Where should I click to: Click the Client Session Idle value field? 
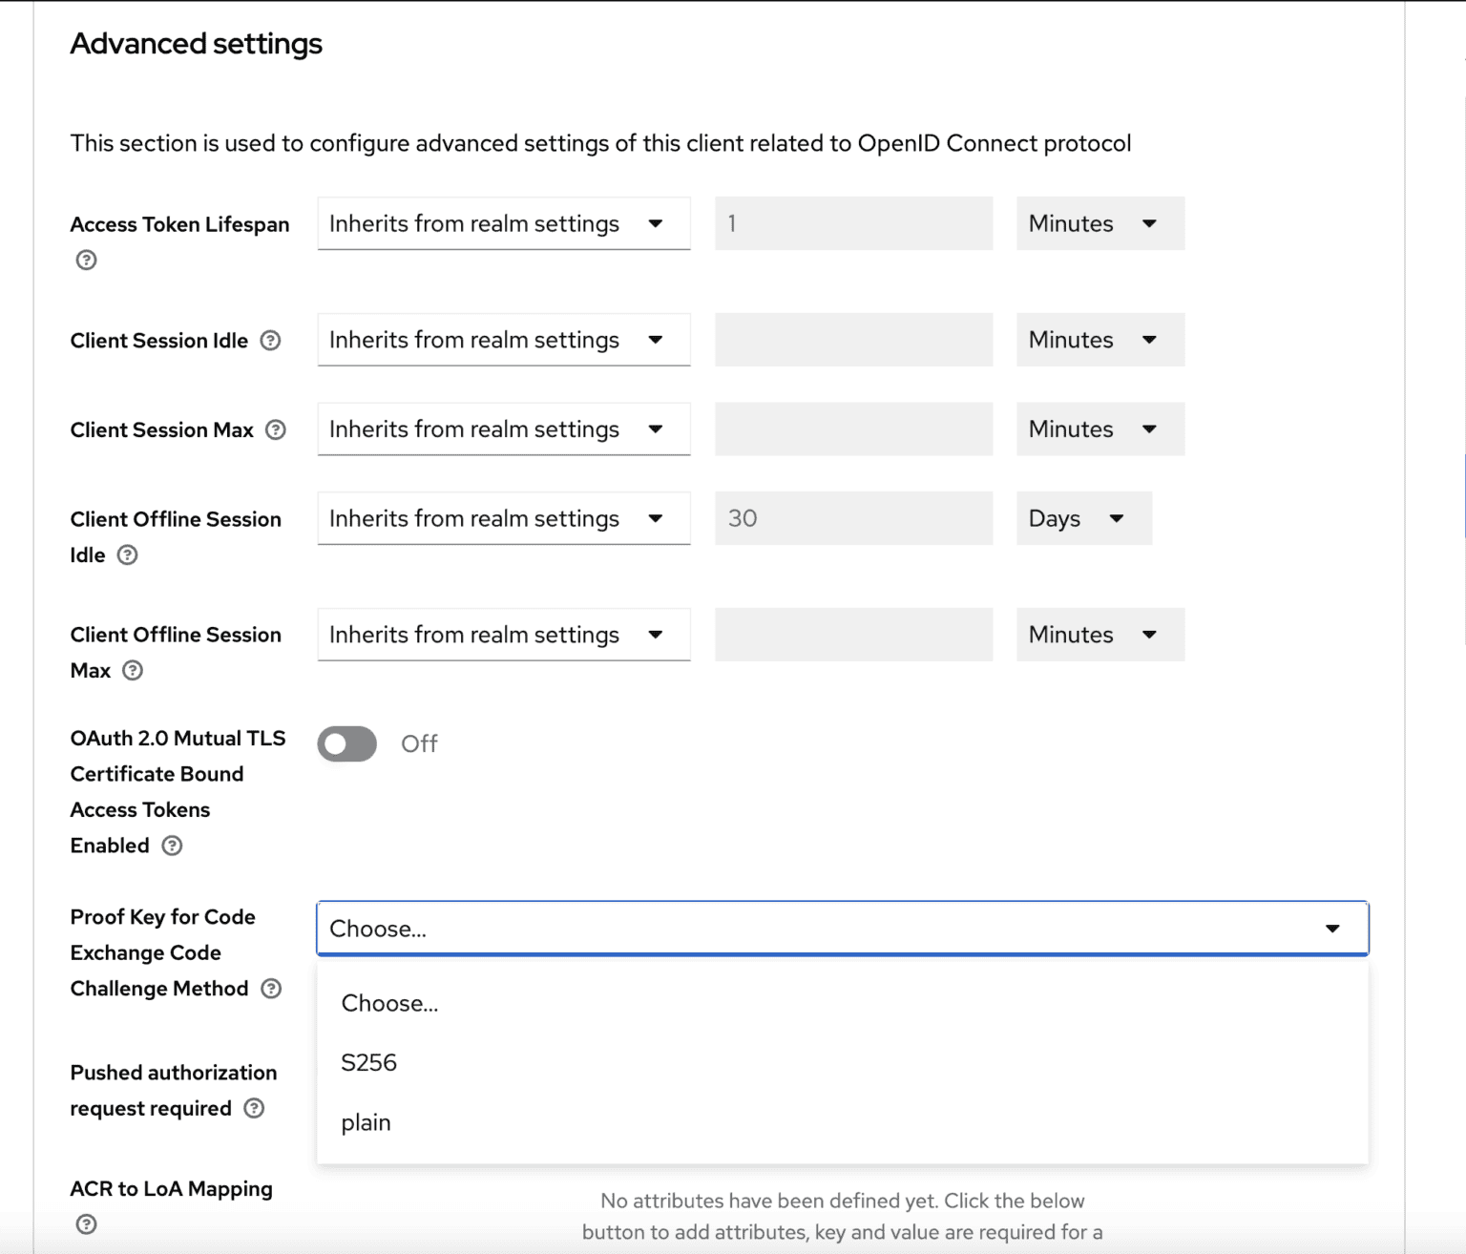tap(852, 340)
